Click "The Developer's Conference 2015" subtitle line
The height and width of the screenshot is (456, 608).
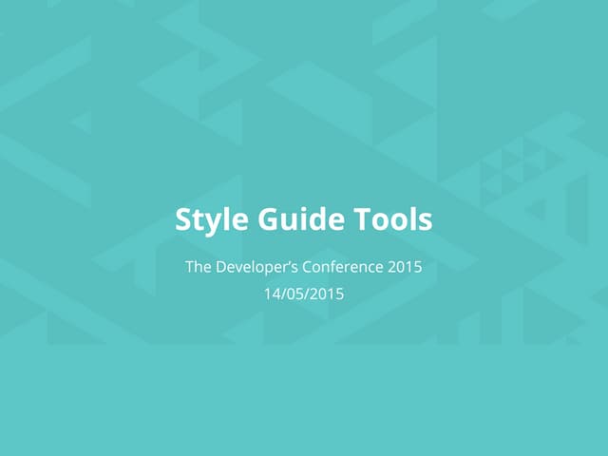(303, 268)
